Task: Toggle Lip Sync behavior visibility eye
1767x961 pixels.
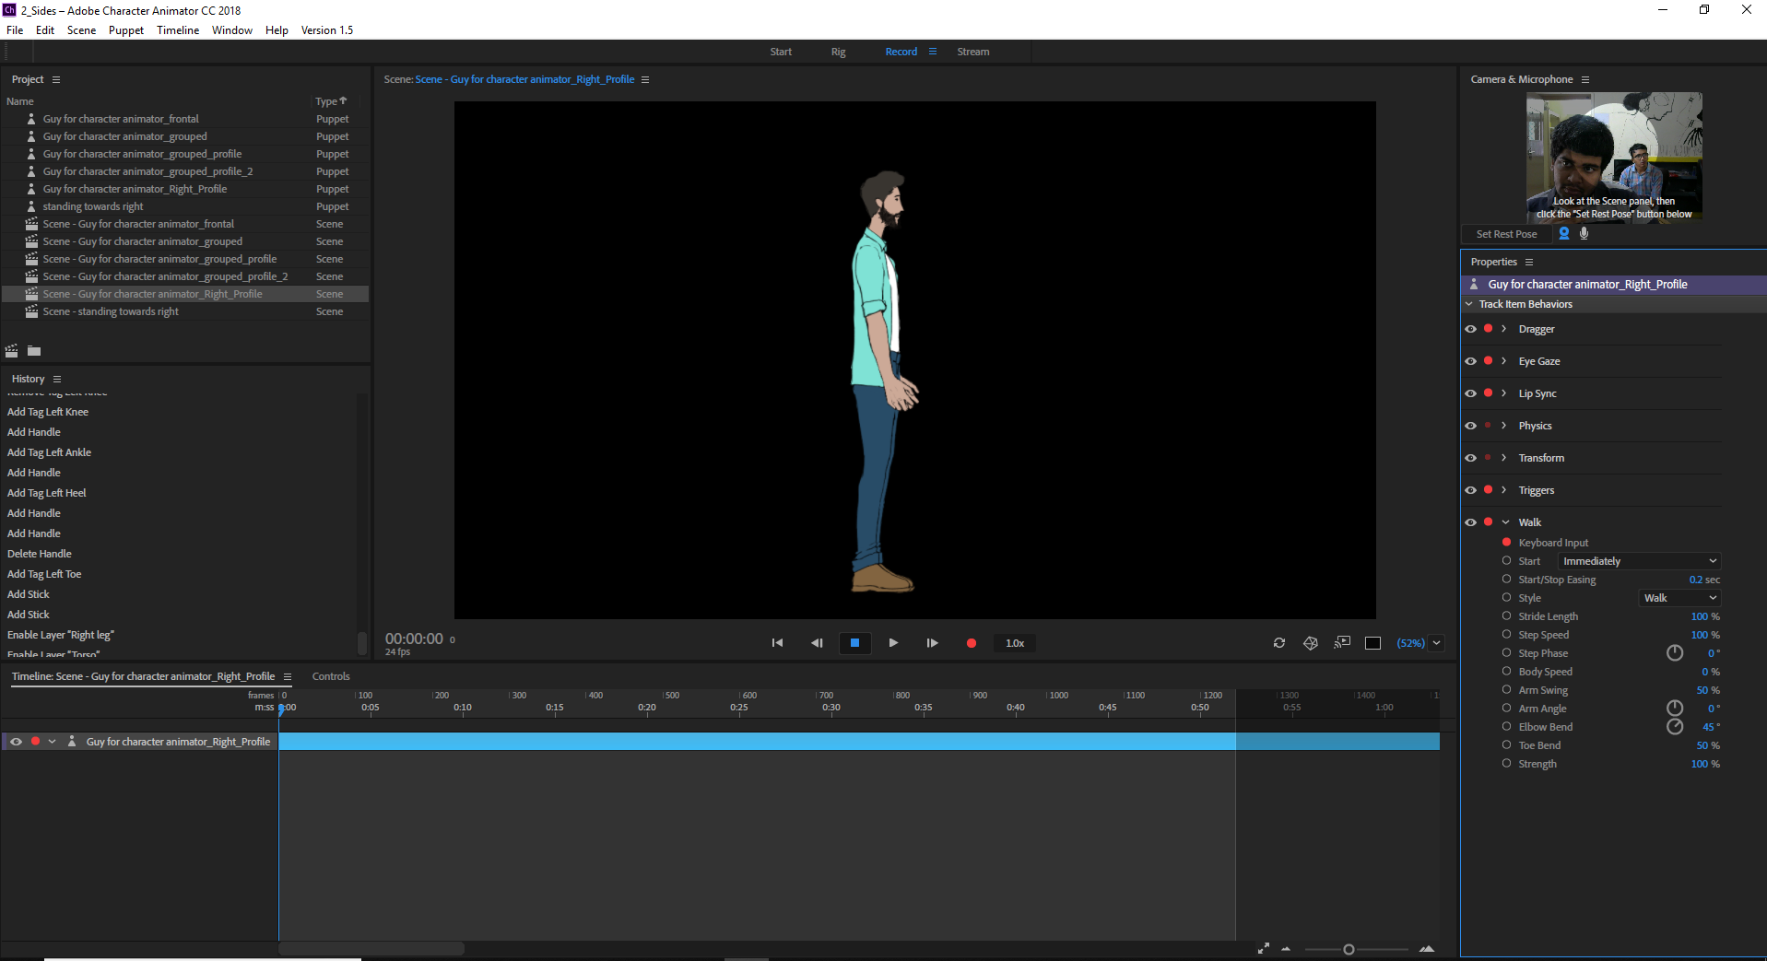Action: click(x=1470, y=393)
